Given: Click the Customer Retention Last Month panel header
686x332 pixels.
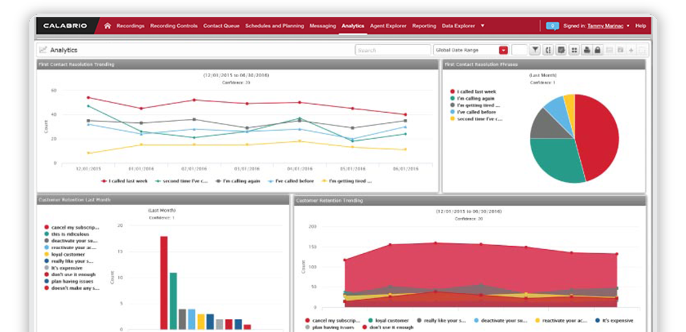Looking at the screenshot, I should coord(163,200).
